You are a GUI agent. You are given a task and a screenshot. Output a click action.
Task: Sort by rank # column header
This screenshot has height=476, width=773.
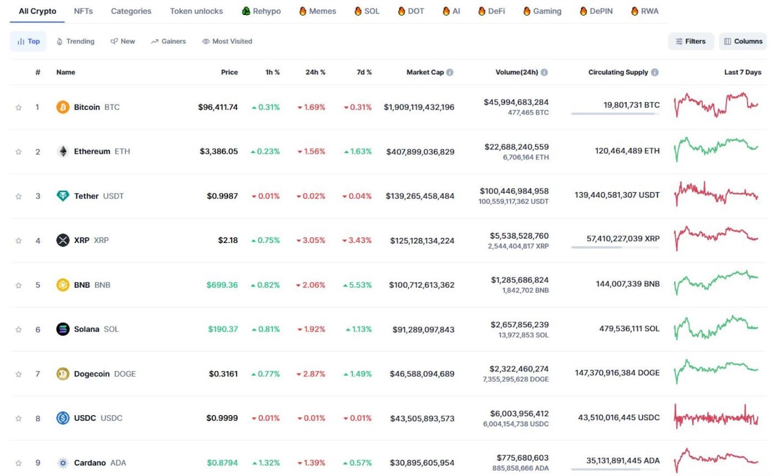pyautogui.click(x=38, y=72)
